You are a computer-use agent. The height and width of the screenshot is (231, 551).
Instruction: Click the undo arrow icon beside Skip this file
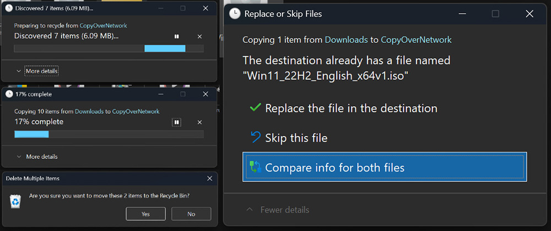click(x=255, y=137)
